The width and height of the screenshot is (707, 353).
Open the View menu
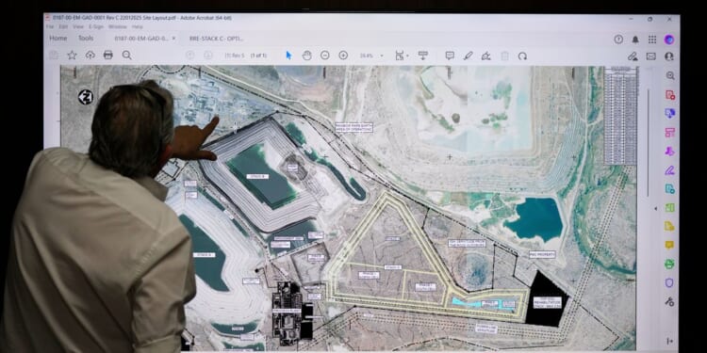tap(78, 27)
